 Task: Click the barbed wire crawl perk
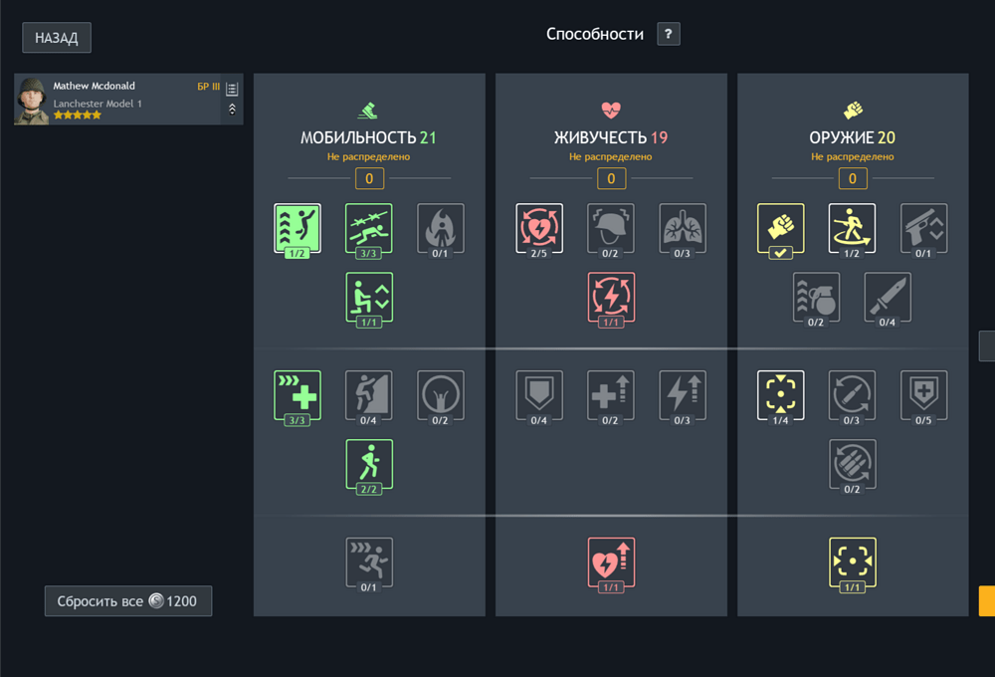click(369, 229)
